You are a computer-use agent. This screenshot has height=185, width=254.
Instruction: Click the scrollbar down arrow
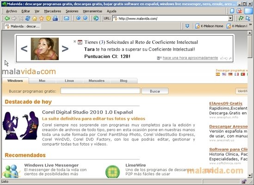(x=250, y=175)
